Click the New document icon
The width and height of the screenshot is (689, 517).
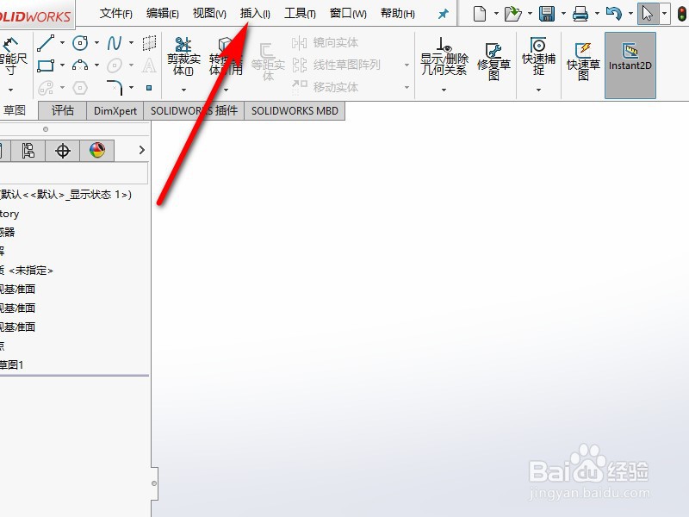[x=480, y=14]
